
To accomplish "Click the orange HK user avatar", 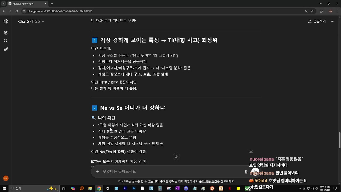I will click(x=6, y=178).
